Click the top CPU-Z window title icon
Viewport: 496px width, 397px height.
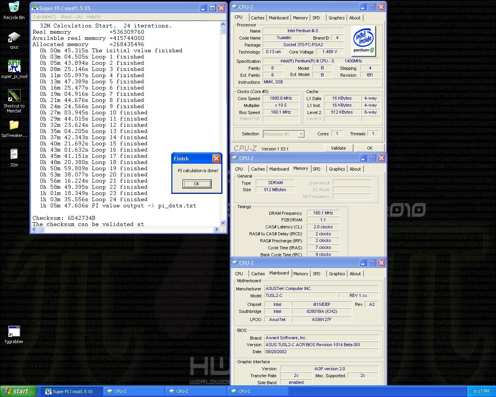[235, 7]
